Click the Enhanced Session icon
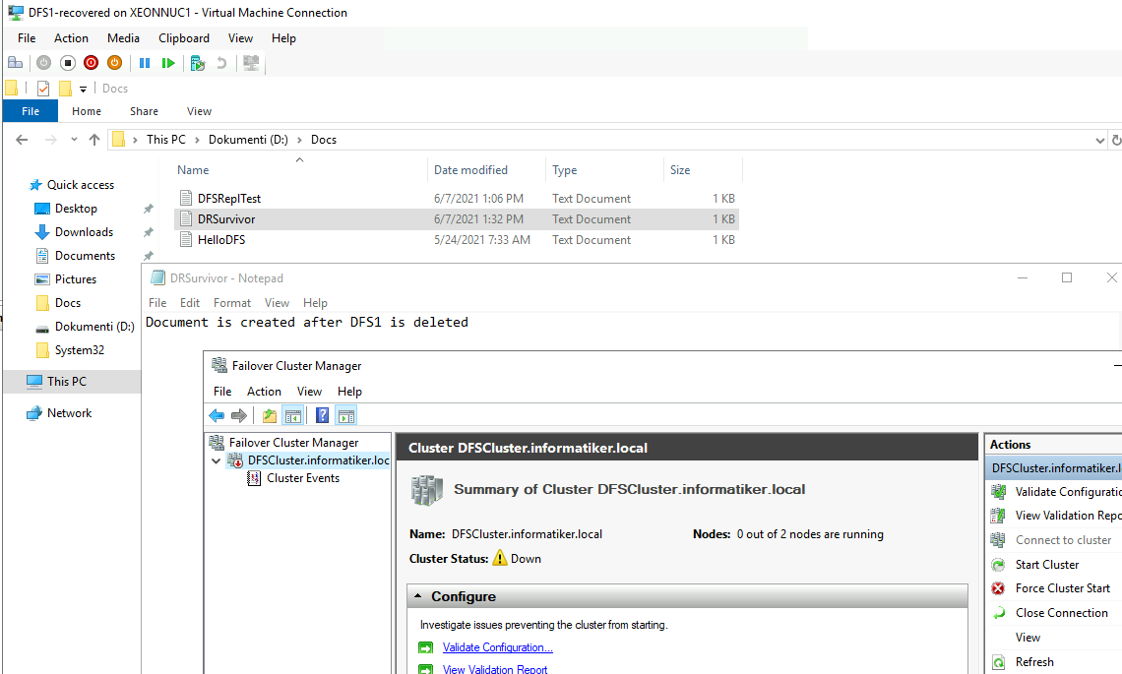This screenshot has width=1122, height=674. coord(250,63)
